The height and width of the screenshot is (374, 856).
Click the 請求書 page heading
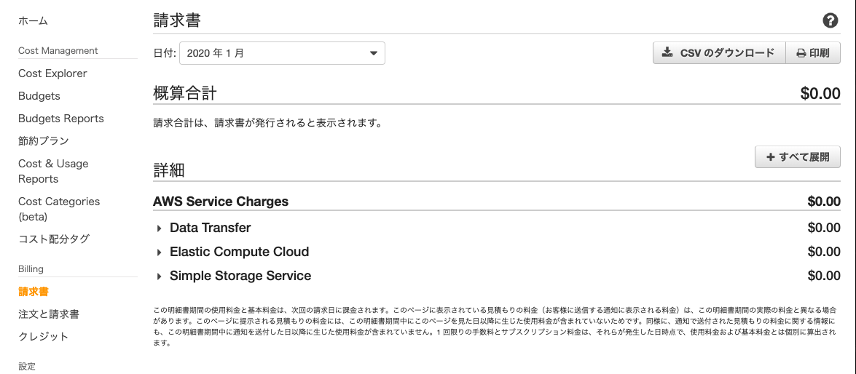tap(177, 21)
